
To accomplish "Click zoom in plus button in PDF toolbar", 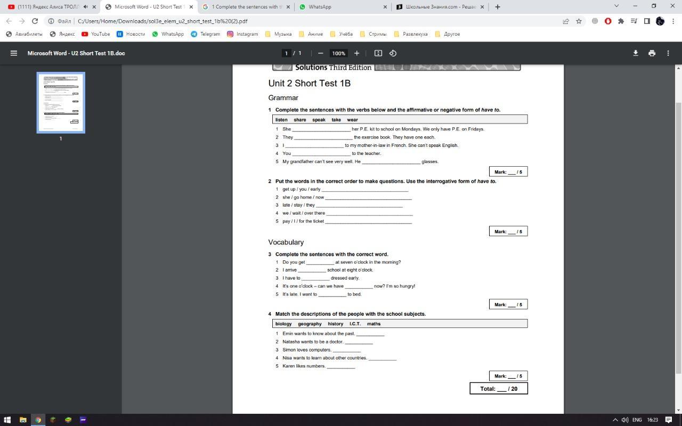I will [356, 53].
